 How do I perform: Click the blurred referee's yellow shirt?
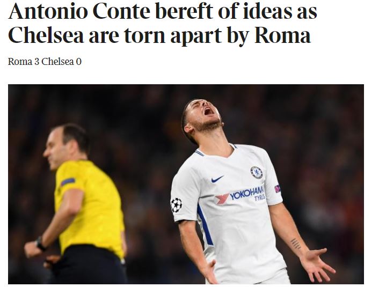coord(90,207)
